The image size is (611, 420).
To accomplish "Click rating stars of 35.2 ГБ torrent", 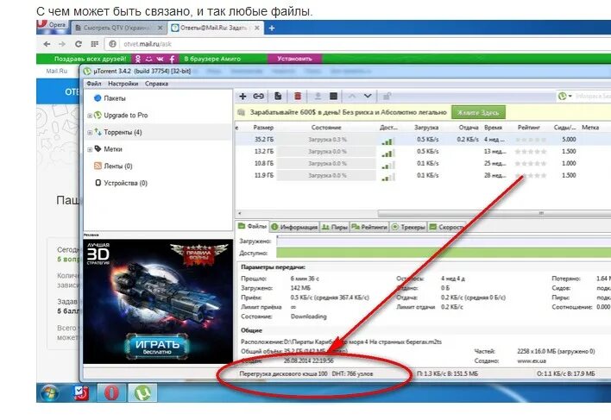I will [x=531, y=140].
